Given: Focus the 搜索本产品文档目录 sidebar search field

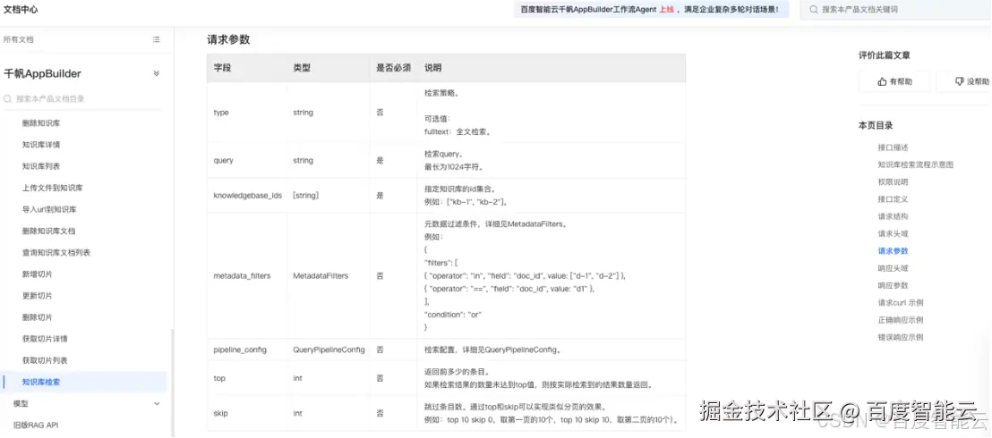Looking at the screenshot, I should [x=82, y=99].
